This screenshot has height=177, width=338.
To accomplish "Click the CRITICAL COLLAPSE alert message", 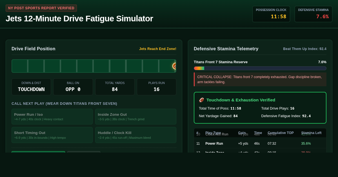I will [259, 79].
